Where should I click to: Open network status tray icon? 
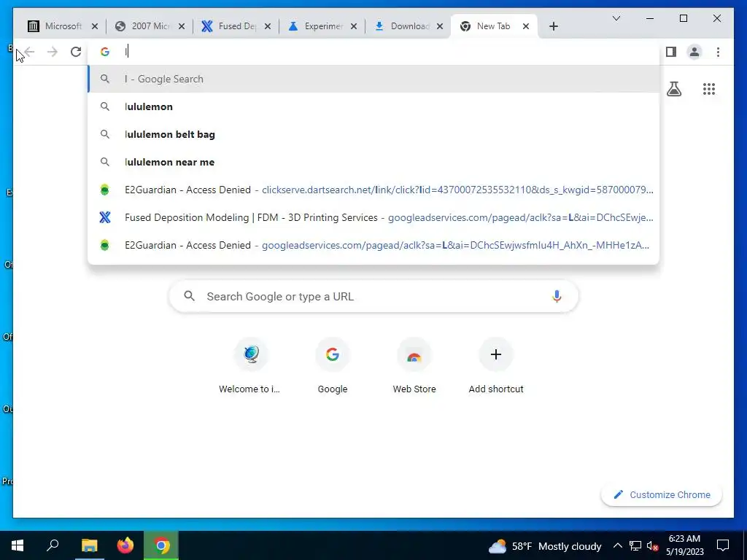coord(635,545)
